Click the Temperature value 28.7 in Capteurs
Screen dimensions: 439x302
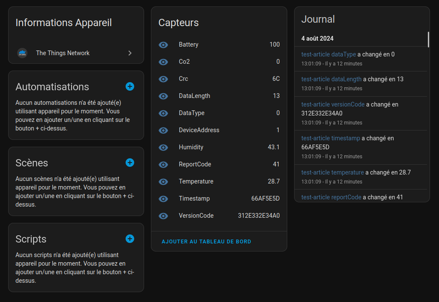pos(274,181)
